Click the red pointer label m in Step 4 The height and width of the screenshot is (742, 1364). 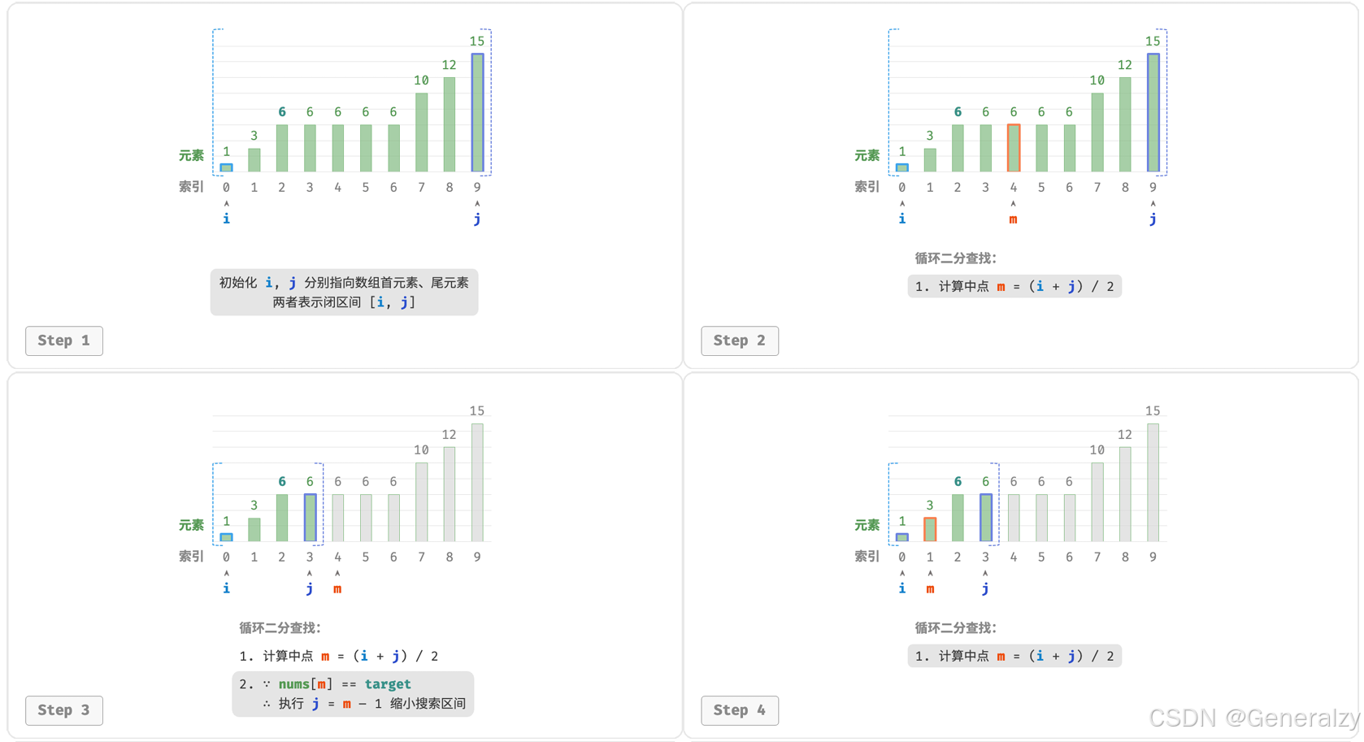pos(930,589)
